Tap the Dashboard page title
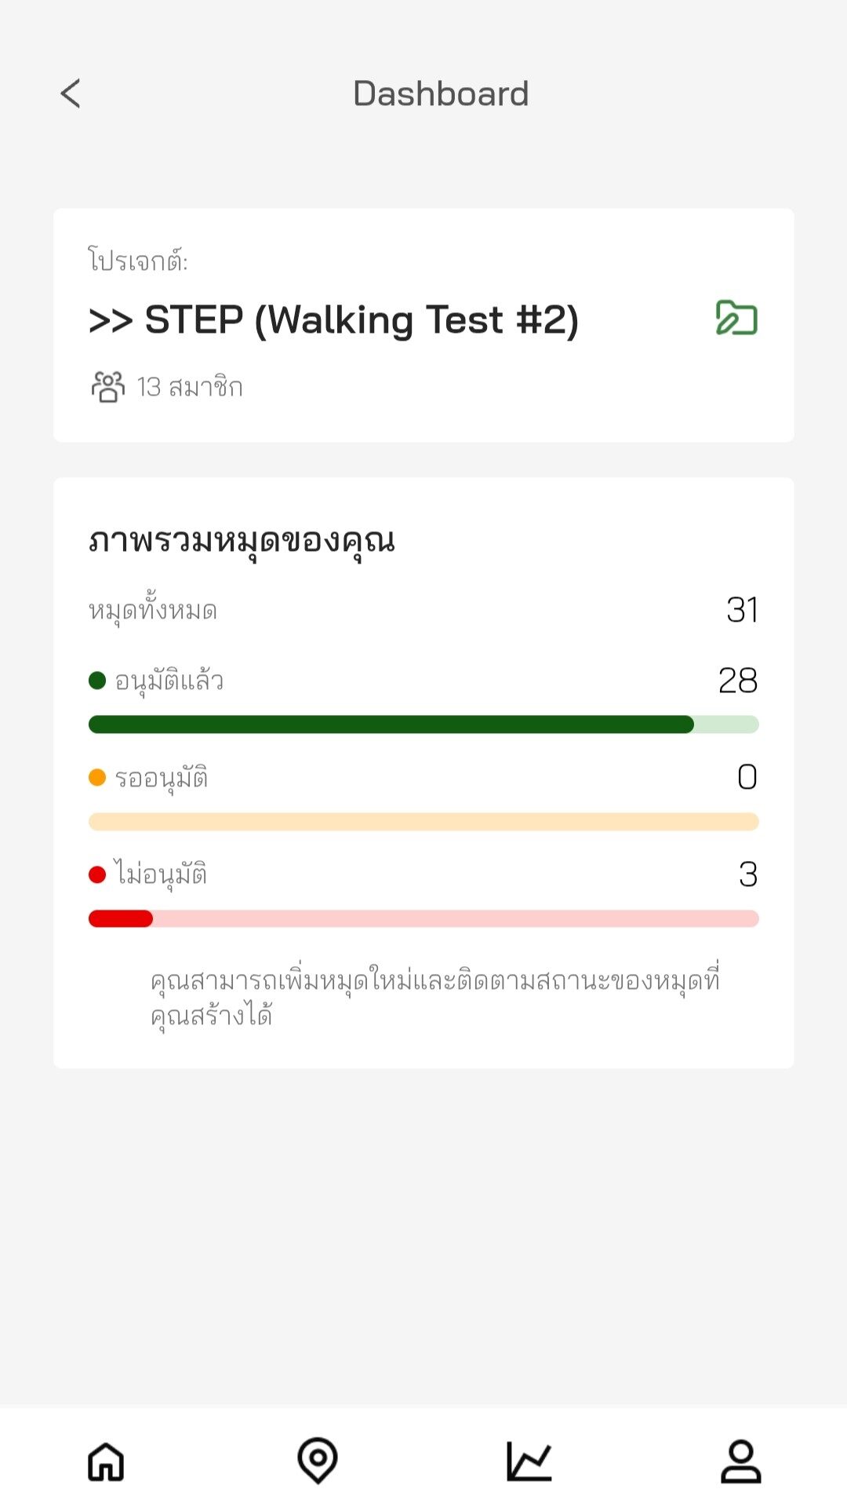Viewport: 847px width, 1507px height. [441, 94]
